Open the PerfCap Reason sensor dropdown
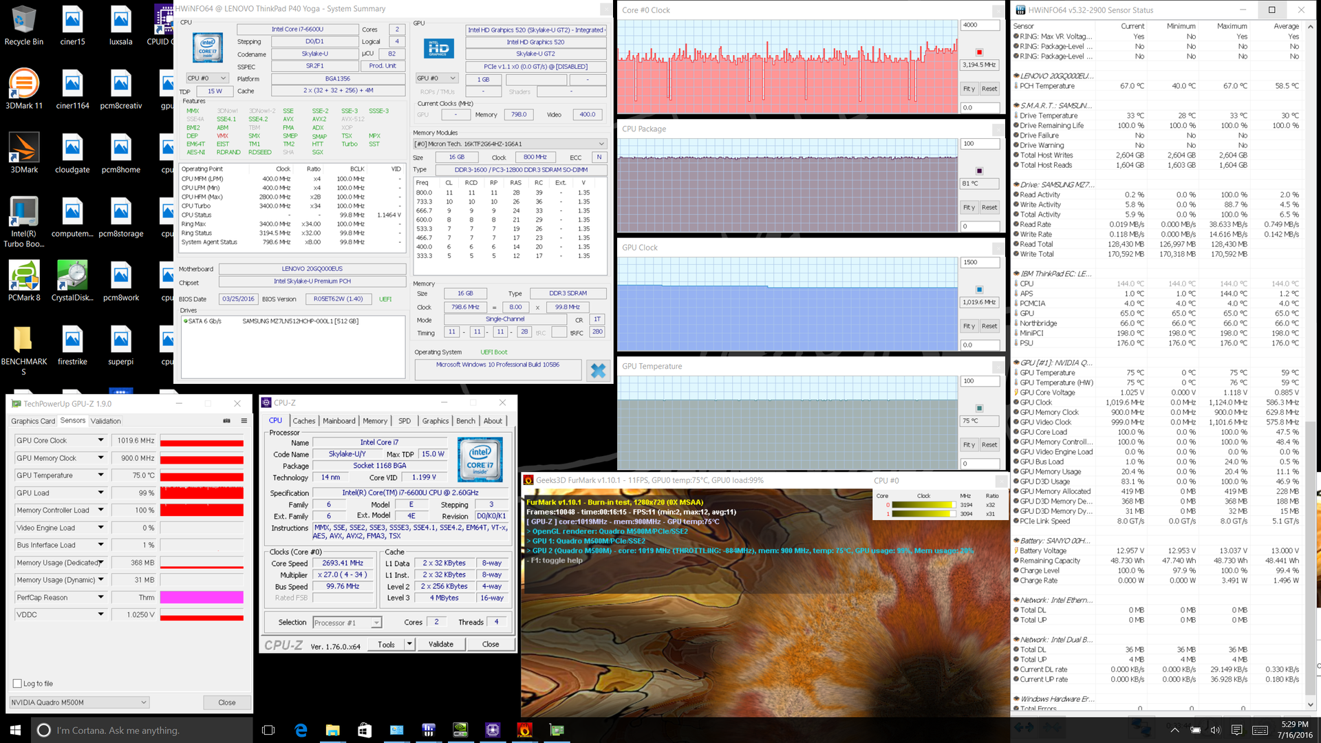Screen dimensions: 1321x743 click(100, 597)
